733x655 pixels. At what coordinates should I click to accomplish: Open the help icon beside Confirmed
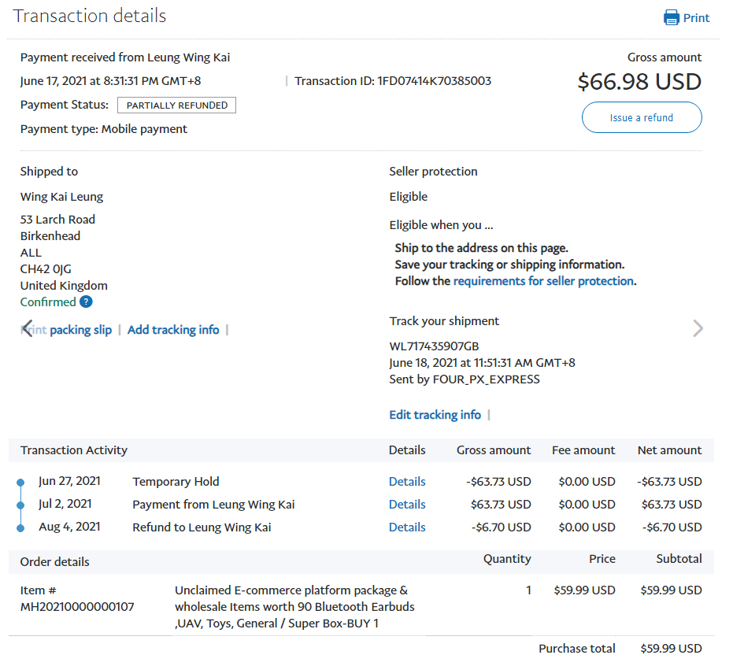point(86,302)
